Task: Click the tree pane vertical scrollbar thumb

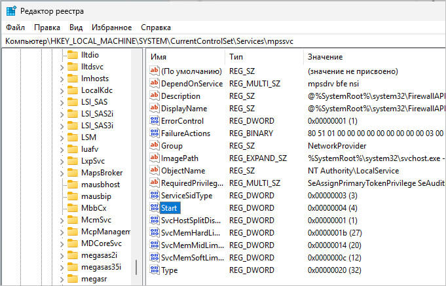Action: click(x=136, y=267)
